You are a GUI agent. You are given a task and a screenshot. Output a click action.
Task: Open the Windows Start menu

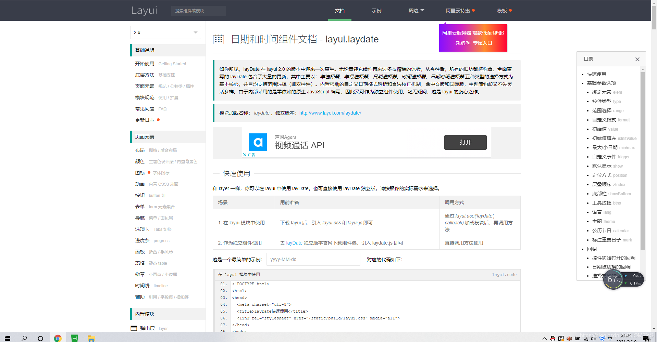pyautogui.click(x=8, y=338)
